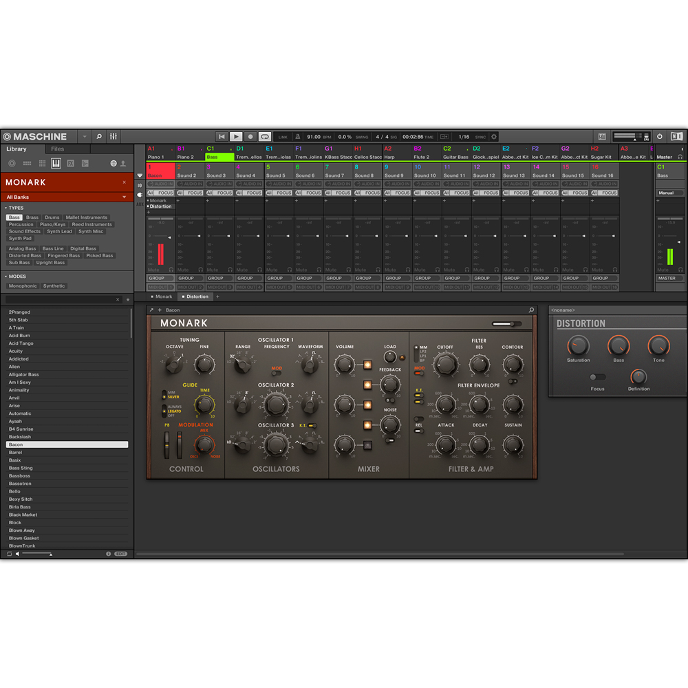Toggle the top Mixer channel on button
The image size is (688, 688).
(367, 365)
